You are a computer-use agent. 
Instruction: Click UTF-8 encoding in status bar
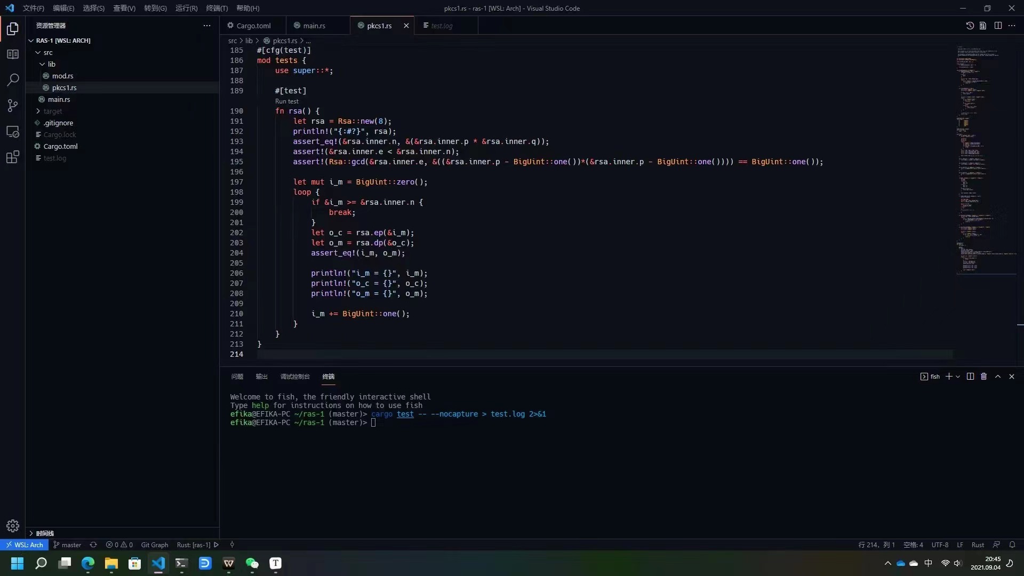tap(940, 545)
